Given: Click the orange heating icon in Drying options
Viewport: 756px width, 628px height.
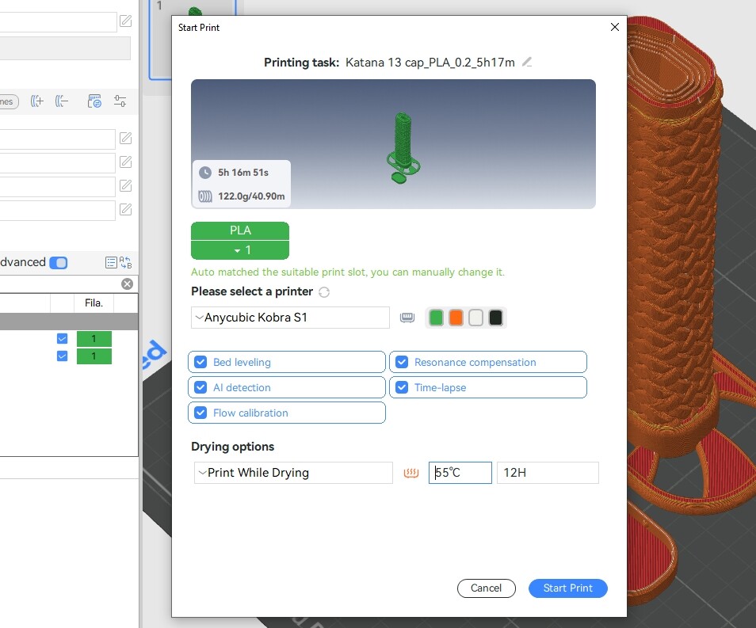Looking at the screenshot, I should (410, 473).
